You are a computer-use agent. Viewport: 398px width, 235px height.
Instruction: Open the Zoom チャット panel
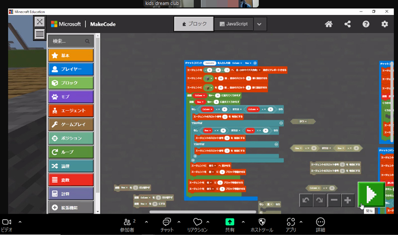(x=167, y=225)
